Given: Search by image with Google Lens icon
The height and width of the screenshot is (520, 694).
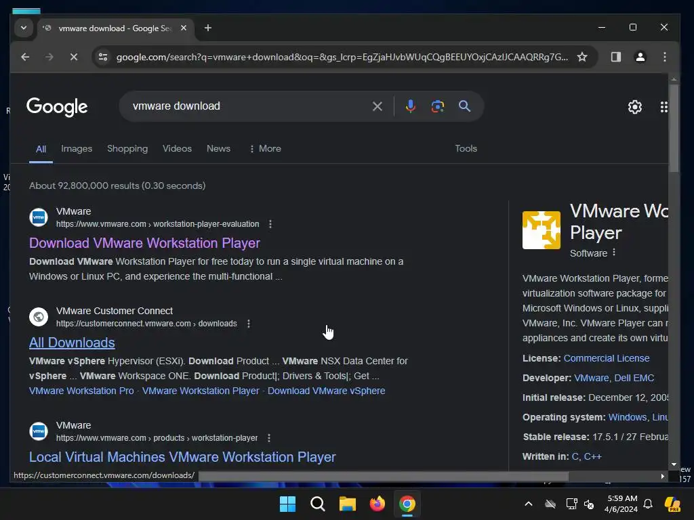Looking at the screenshot, I should click(437, 106).
